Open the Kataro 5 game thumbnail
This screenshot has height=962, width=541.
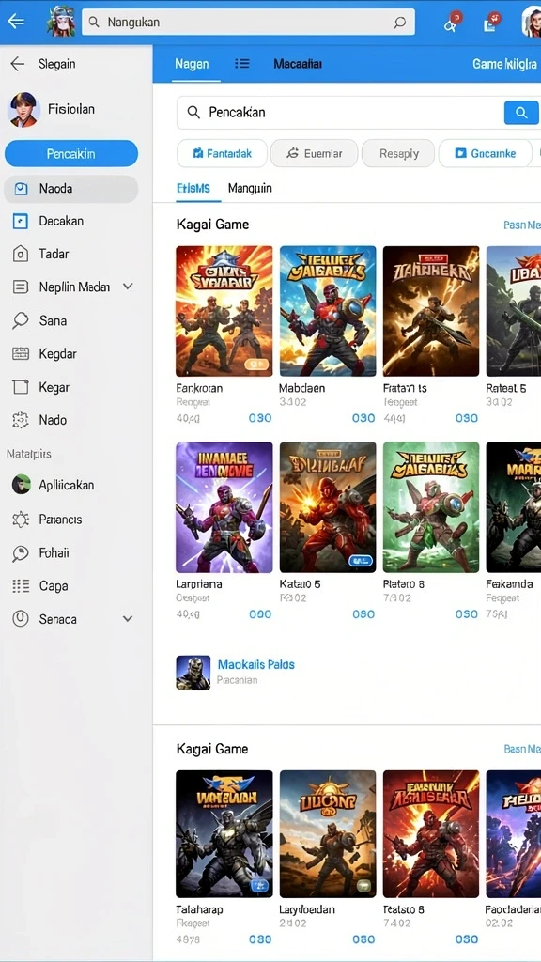click(x=328, y=507)
